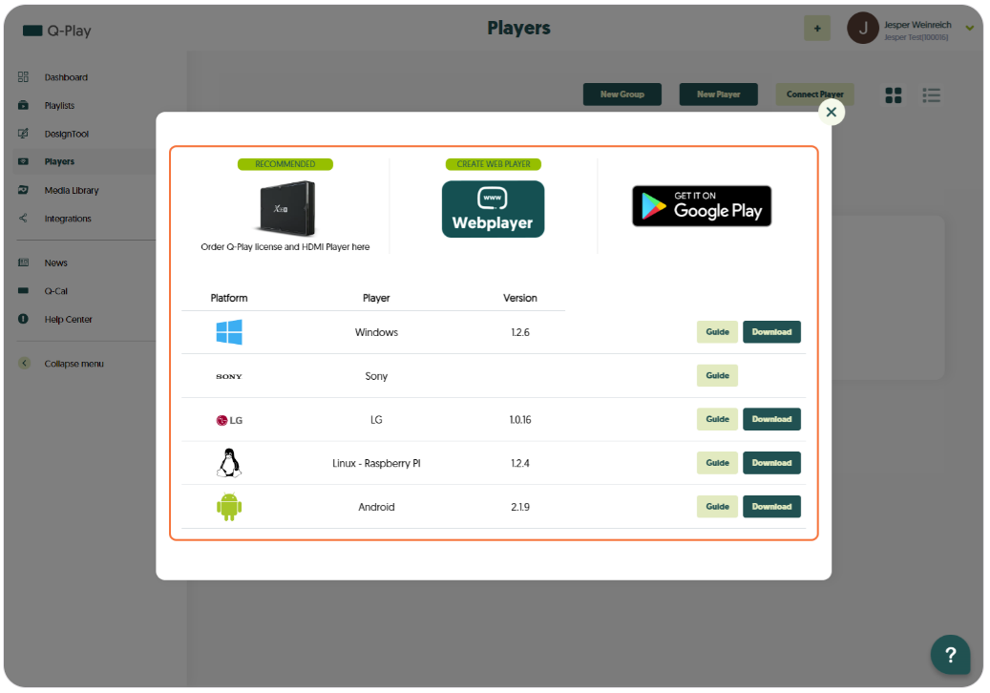The image size is (990, 693).
Task: Open Integrations in sidebar menu
Action: (68, 219)
